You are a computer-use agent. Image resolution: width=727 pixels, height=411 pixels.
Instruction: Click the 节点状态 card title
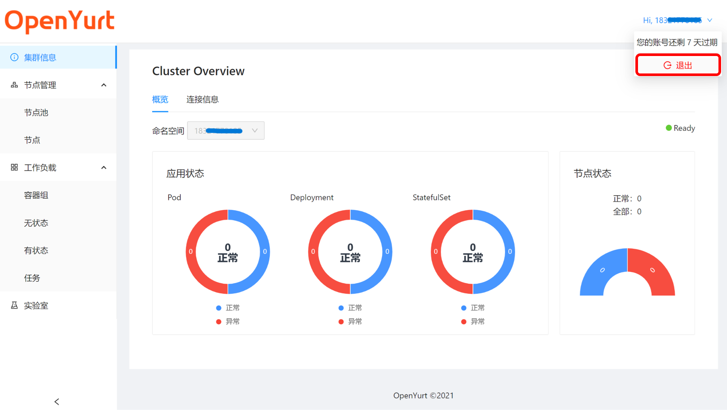click(x=592, y=173)
